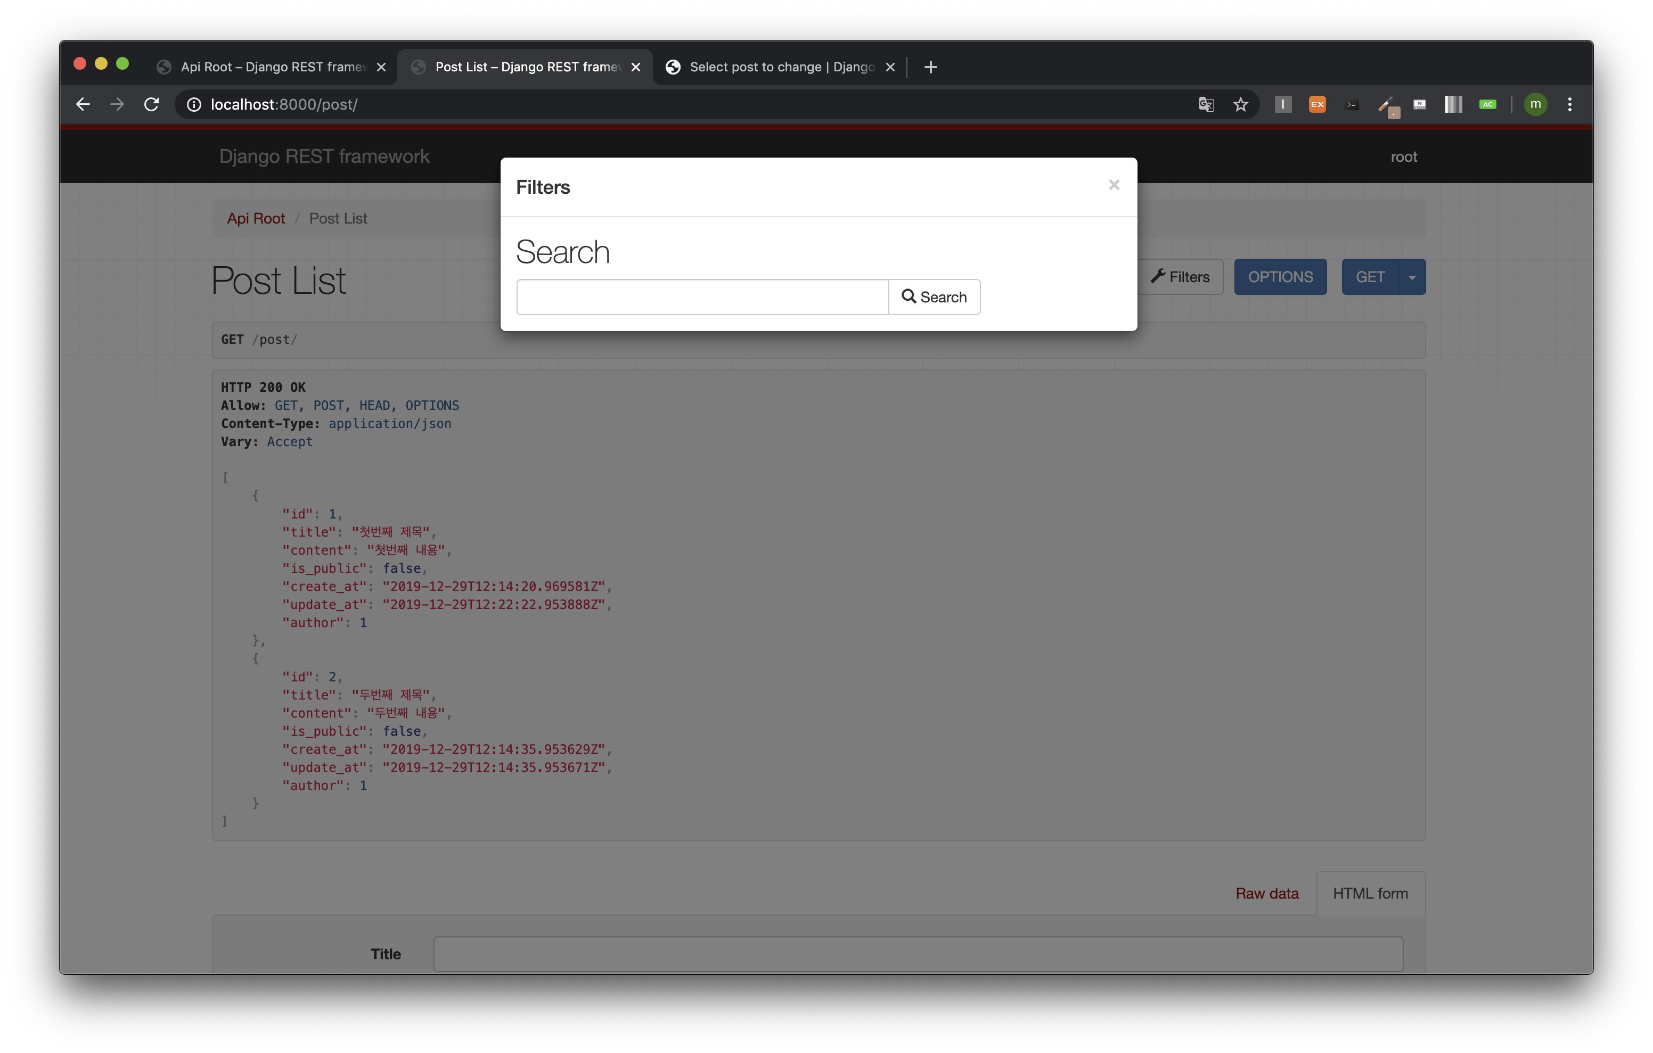This screenshot has width=1653, height=1053.
Task: View site information icon beside localhost URL
Action: point(194,104)
